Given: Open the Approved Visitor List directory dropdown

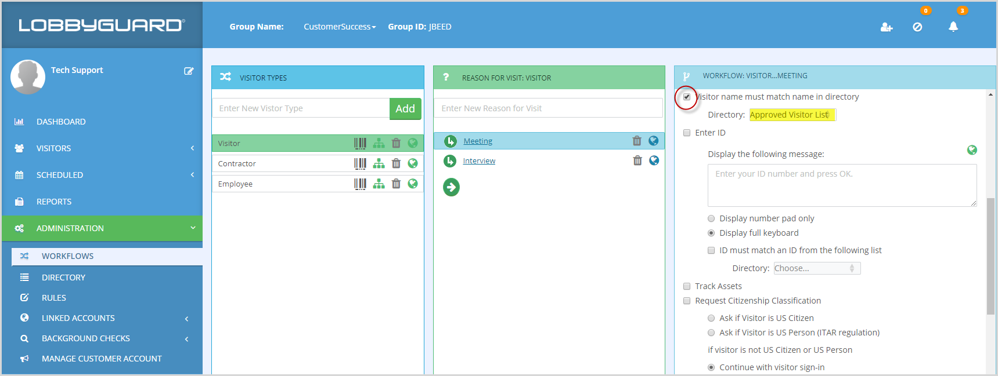Looking at the screenshot, I should [x=792, y=115].
